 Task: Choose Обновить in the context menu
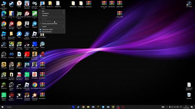coord(52,15)
